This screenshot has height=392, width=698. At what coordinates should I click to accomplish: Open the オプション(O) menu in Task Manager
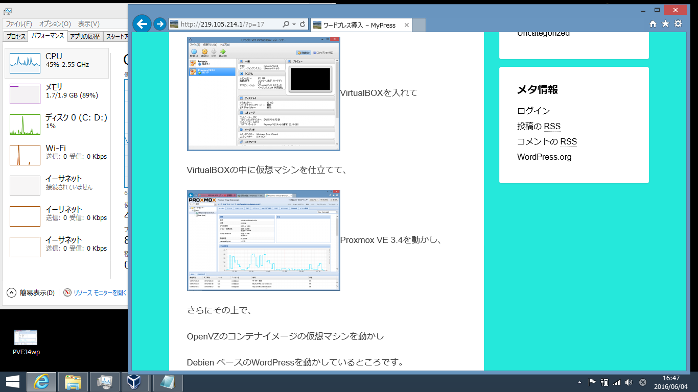(55, 24)
